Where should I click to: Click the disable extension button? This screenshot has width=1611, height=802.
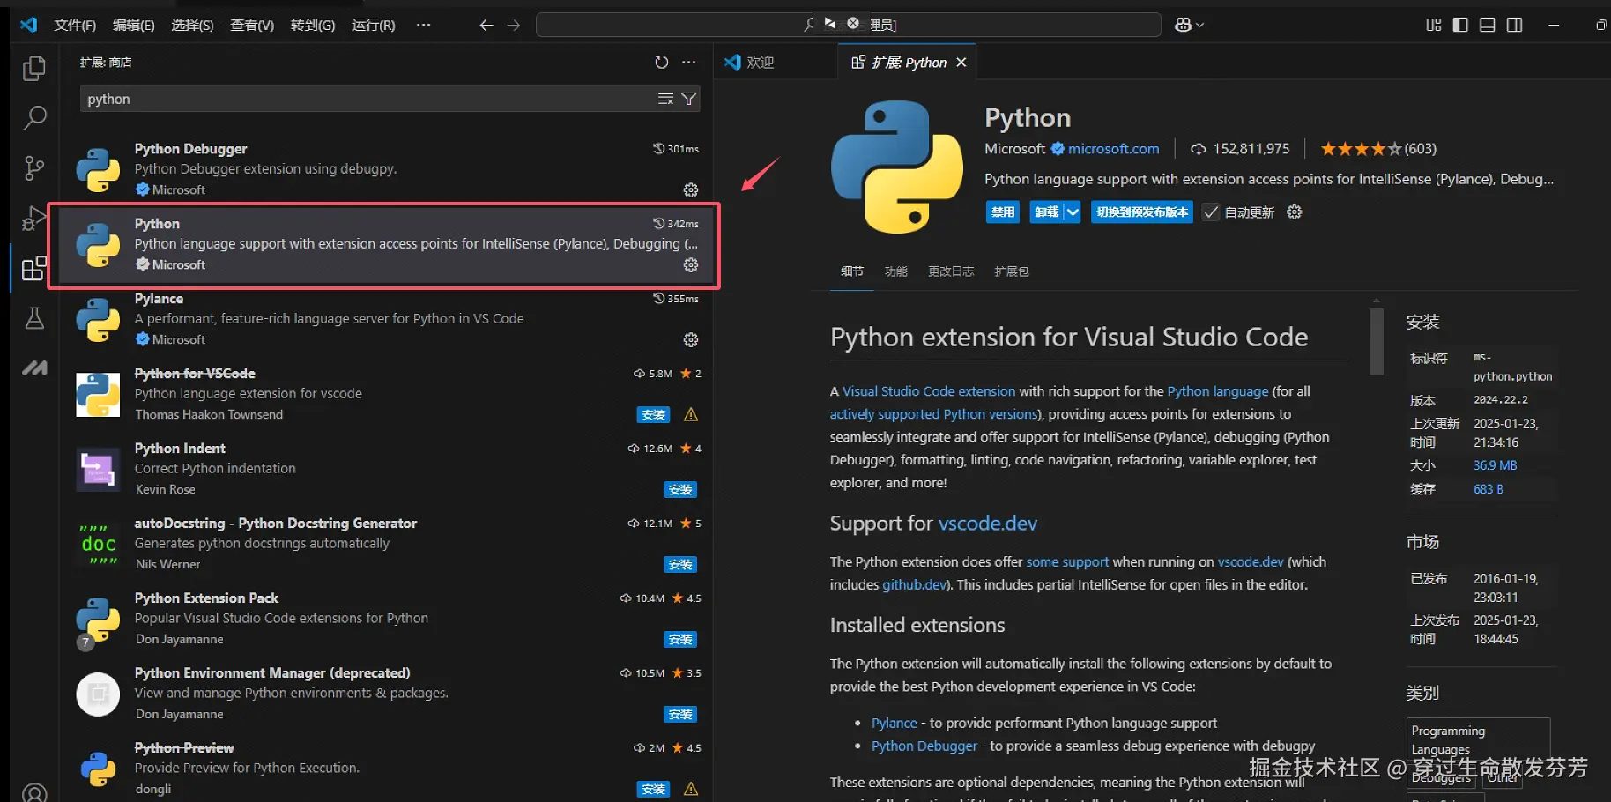click(1002, 212)
